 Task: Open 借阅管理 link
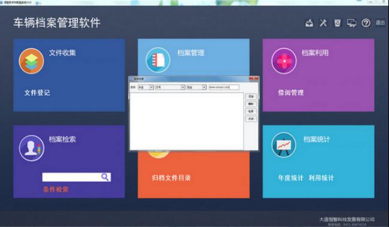pyautogui.click(x=291, y=93)
